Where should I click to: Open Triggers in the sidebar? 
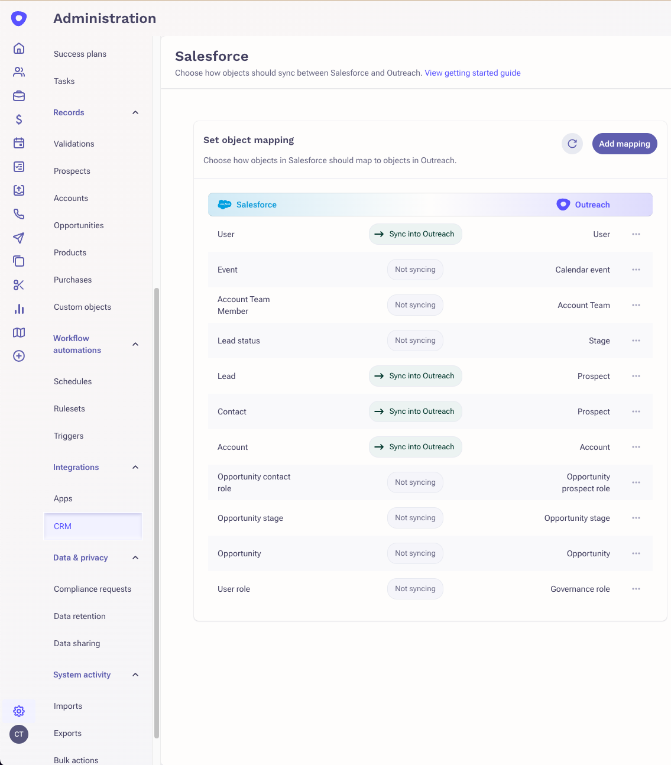tap(69, 436)
